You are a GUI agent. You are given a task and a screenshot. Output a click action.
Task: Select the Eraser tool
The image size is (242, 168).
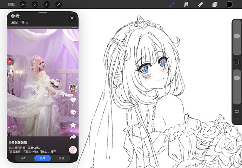201,4
